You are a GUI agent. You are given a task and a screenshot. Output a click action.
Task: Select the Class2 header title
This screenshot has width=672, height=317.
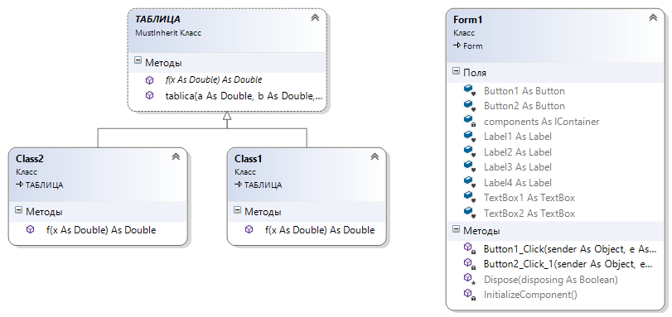point(30,159)
